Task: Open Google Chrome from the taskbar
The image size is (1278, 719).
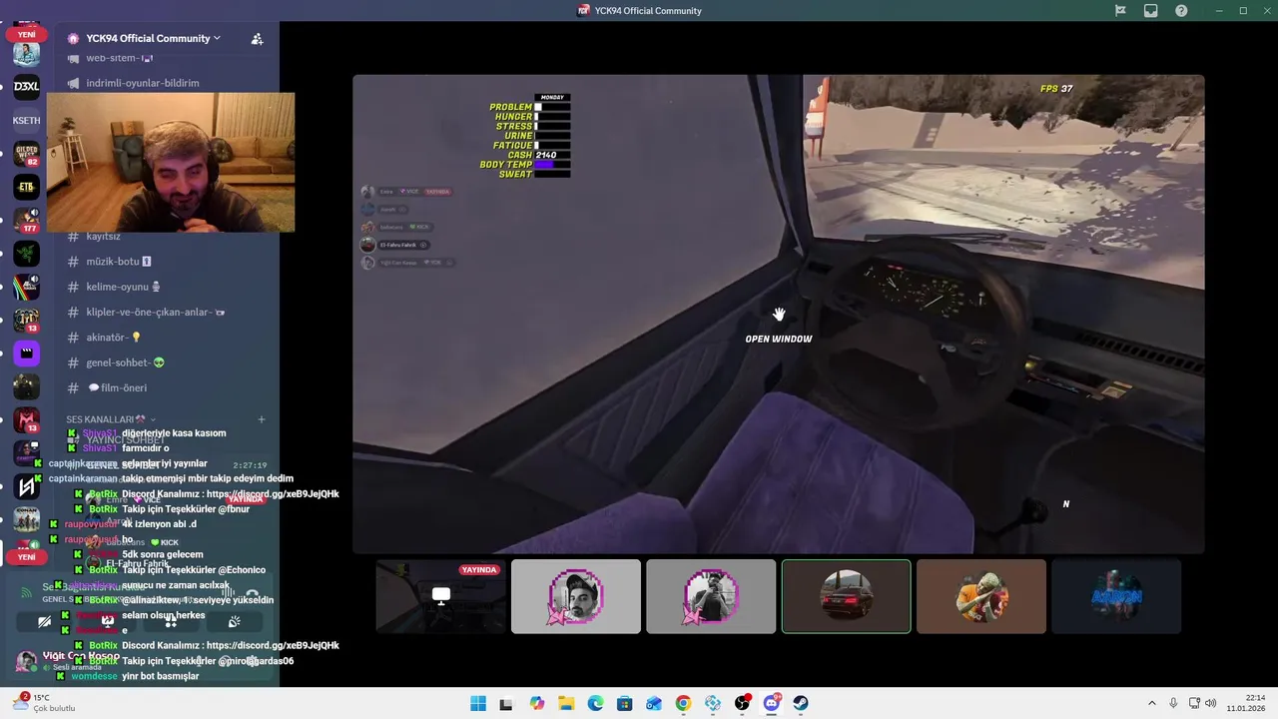Action: (x=683, y=703)
